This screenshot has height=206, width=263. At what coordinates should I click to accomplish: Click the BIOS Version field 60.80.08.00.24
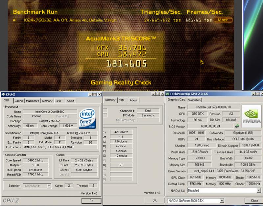210,126
